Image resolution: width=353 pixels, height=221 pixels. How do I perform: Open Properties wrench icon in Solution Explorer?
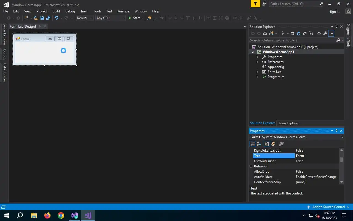pyautogui.click(x=325, y=33)
